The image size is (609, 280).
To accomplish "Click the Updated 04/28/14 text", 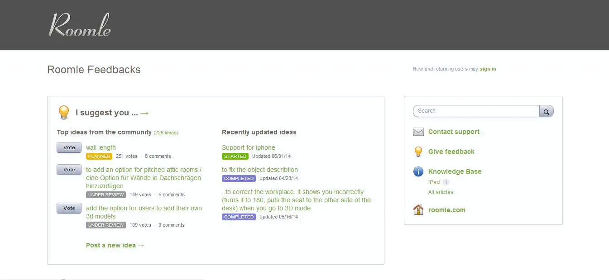I will point(278,178).
